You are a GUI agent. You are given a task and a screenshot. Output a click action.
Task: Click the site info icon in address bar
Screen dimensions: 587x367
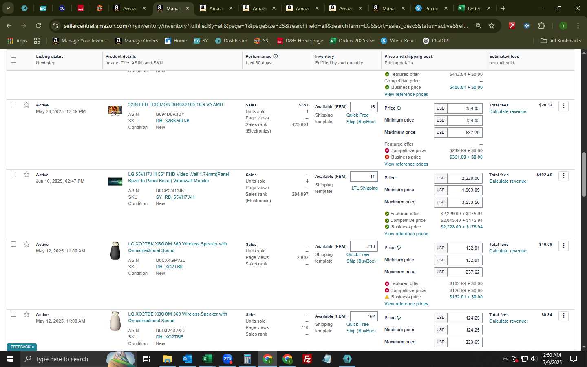[56, 26]
